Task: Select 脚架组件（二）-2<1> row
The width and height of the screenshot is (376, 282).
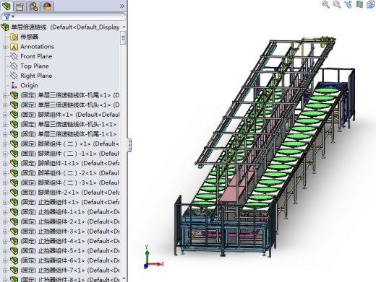Action: [70, 173]
